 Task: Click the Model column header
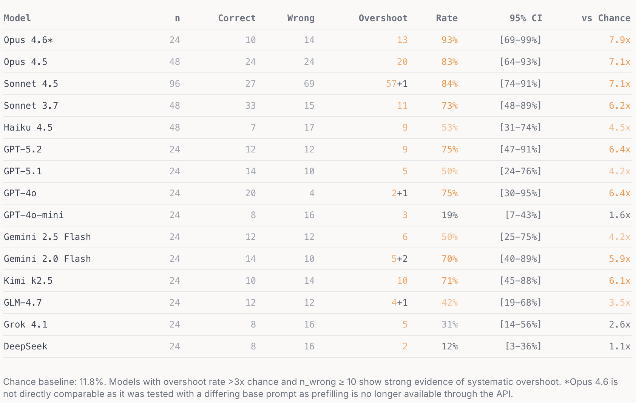[17, 18]
